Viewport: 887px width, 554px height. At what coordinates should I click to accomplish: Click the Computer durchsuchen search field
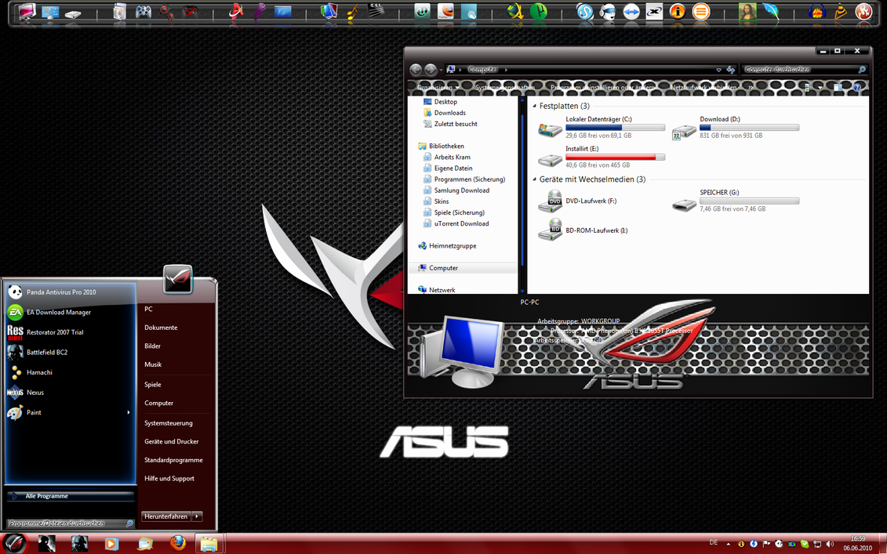(805, 70)
